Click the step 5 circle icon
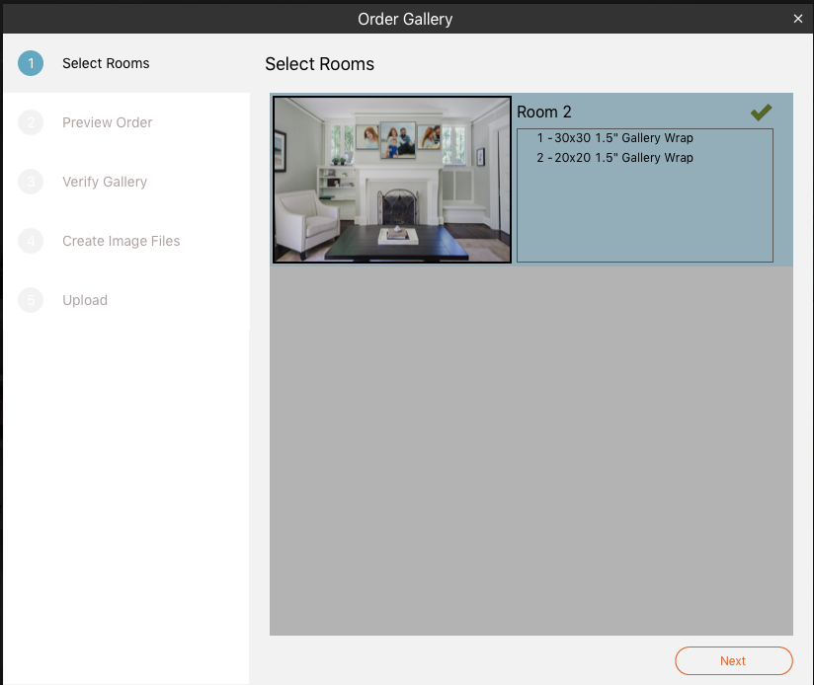 point(31,300)
